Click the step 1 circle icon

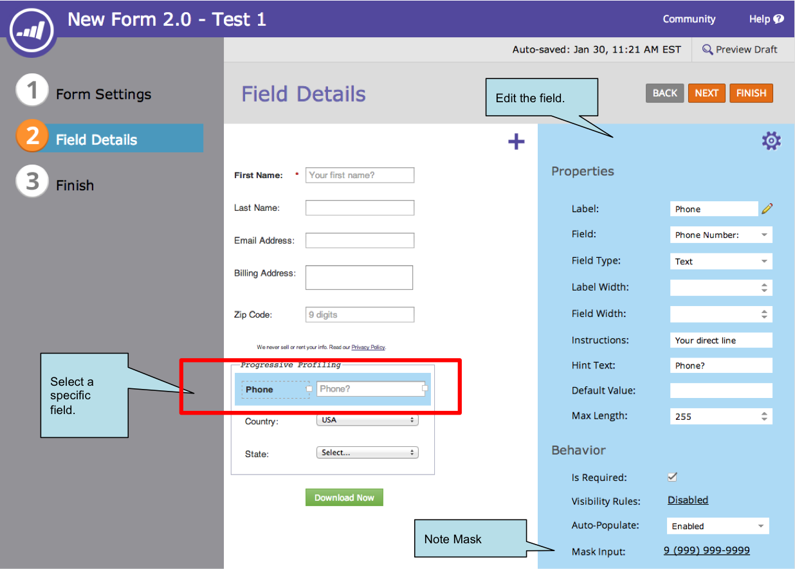[32, 91]
